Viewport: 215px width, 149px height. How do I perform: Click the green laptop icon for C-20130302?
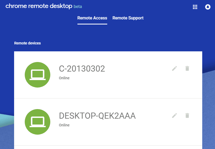point(38,75)
